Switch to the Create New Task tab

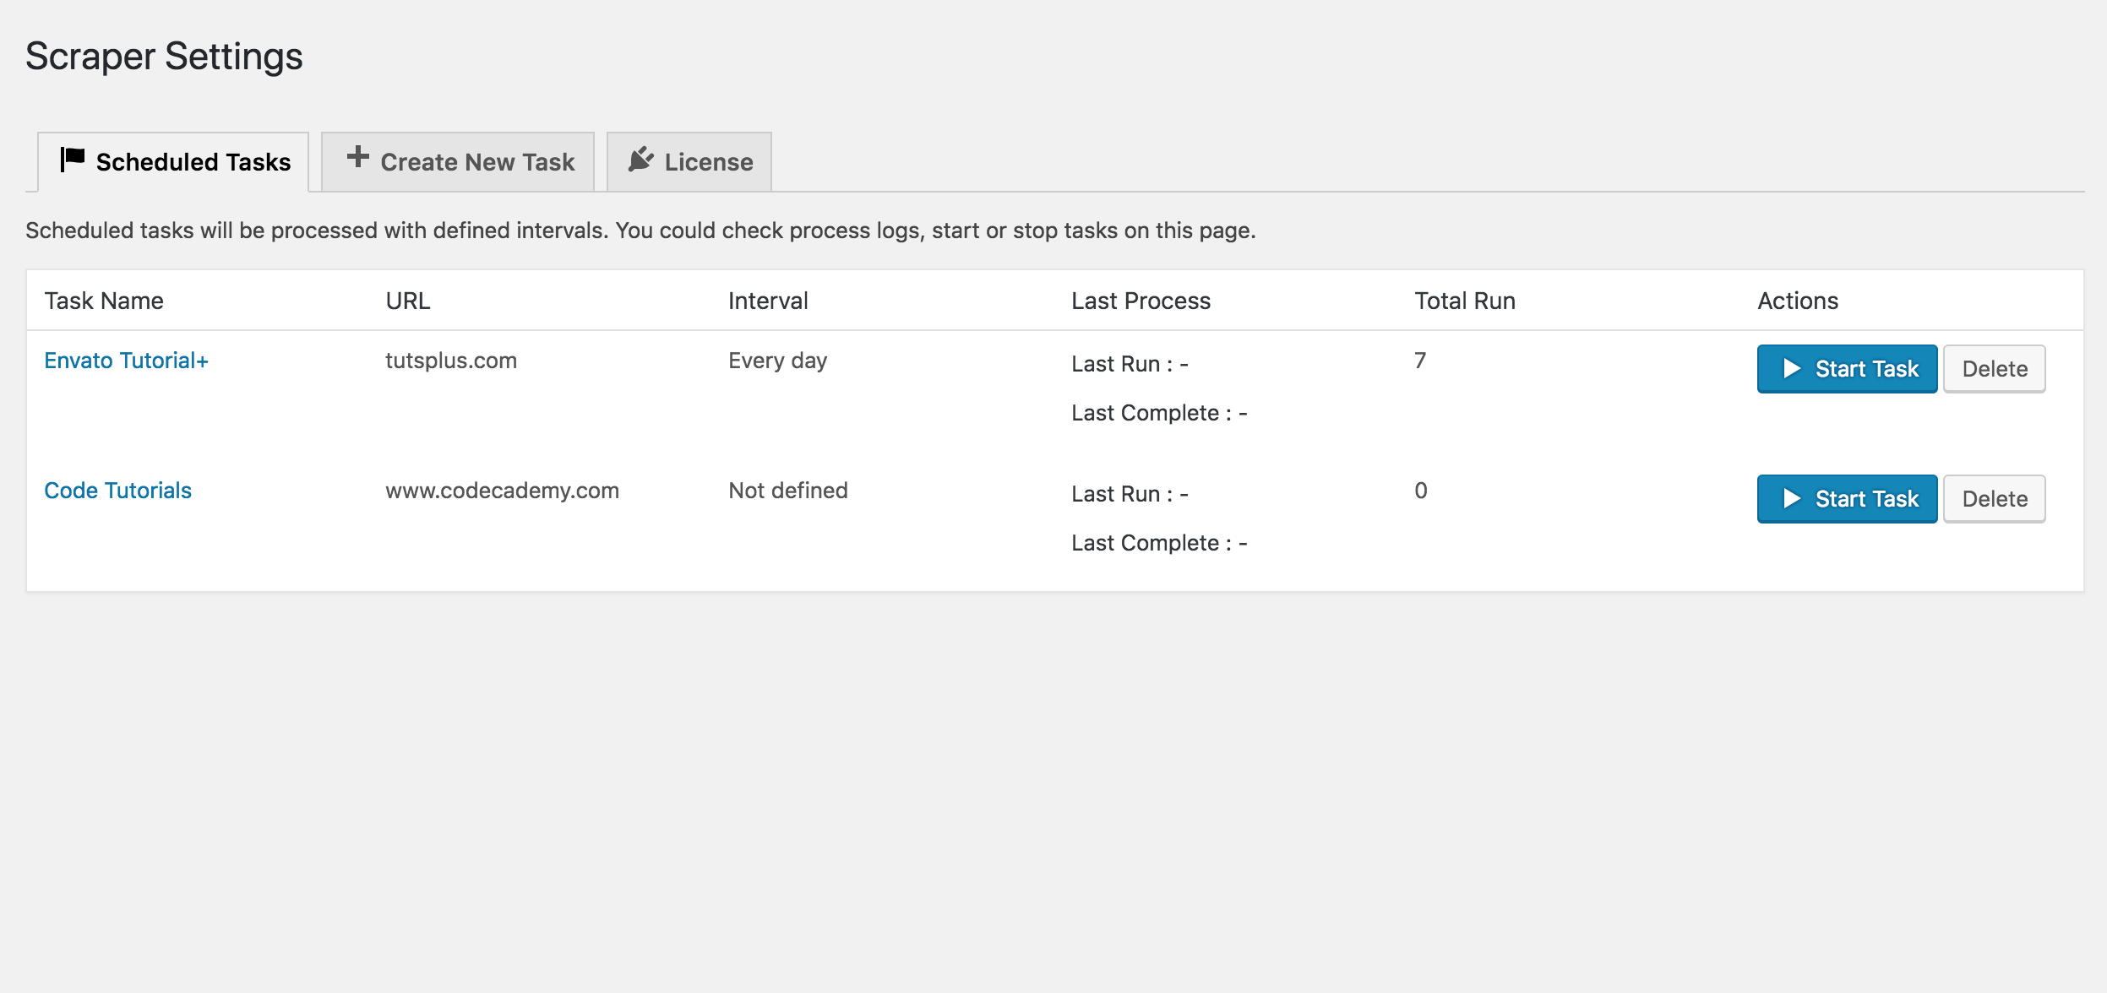pyautogui.click(x=476, y=162)
